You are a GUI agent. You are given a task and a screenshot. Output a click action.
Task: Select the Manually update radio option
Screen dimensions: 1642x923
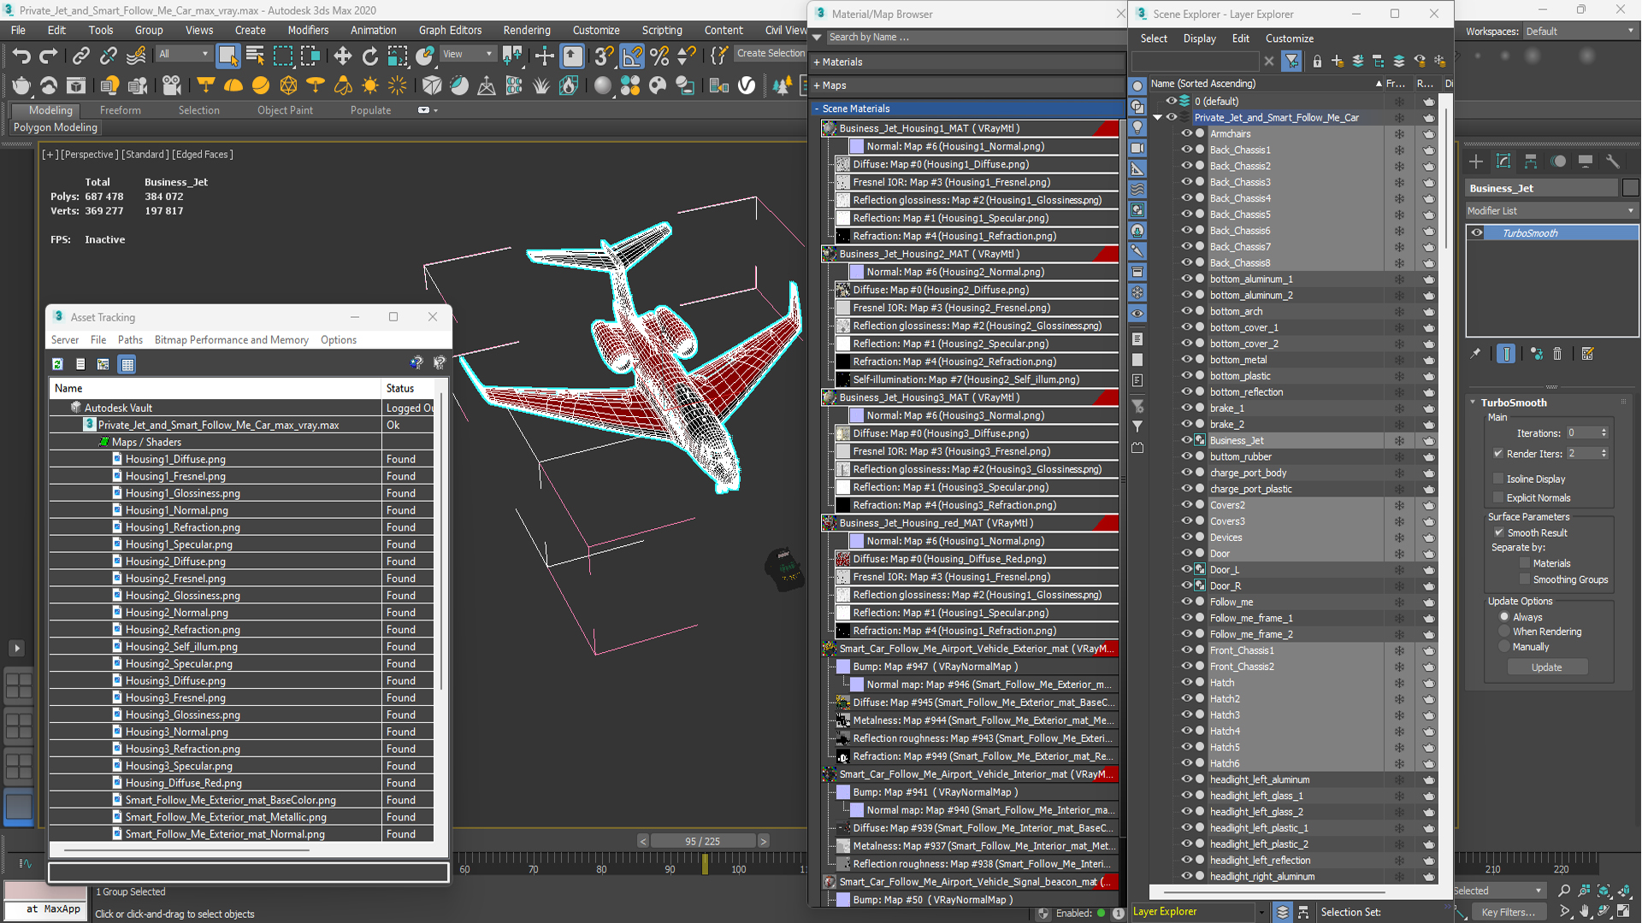point(1504,647)
